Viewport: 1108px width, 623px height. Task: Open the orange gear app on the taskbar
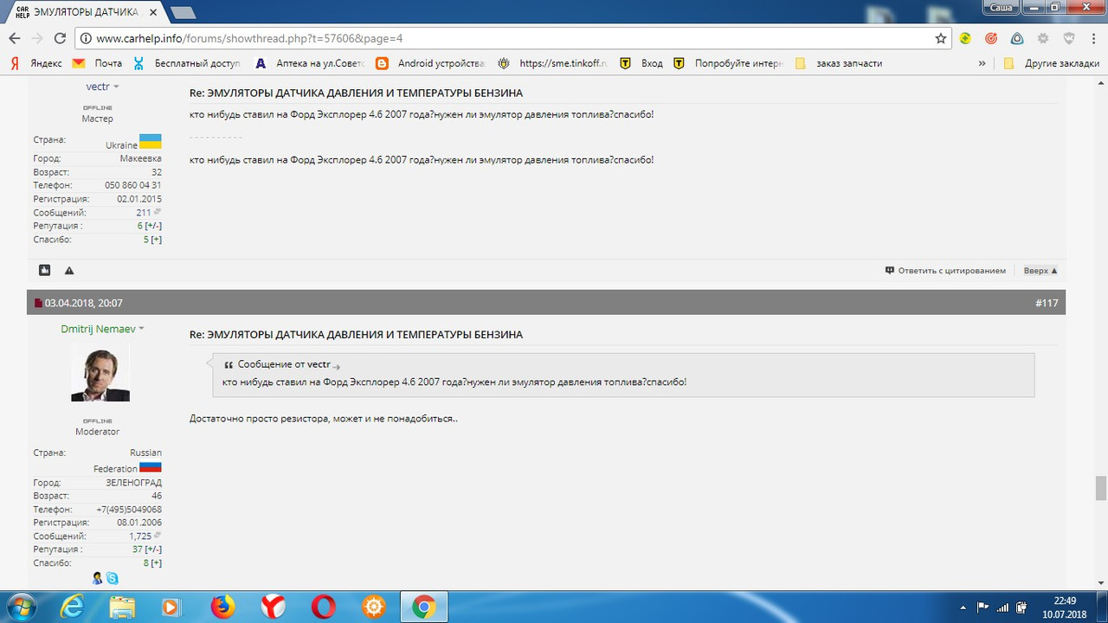[x=374, y=607]
